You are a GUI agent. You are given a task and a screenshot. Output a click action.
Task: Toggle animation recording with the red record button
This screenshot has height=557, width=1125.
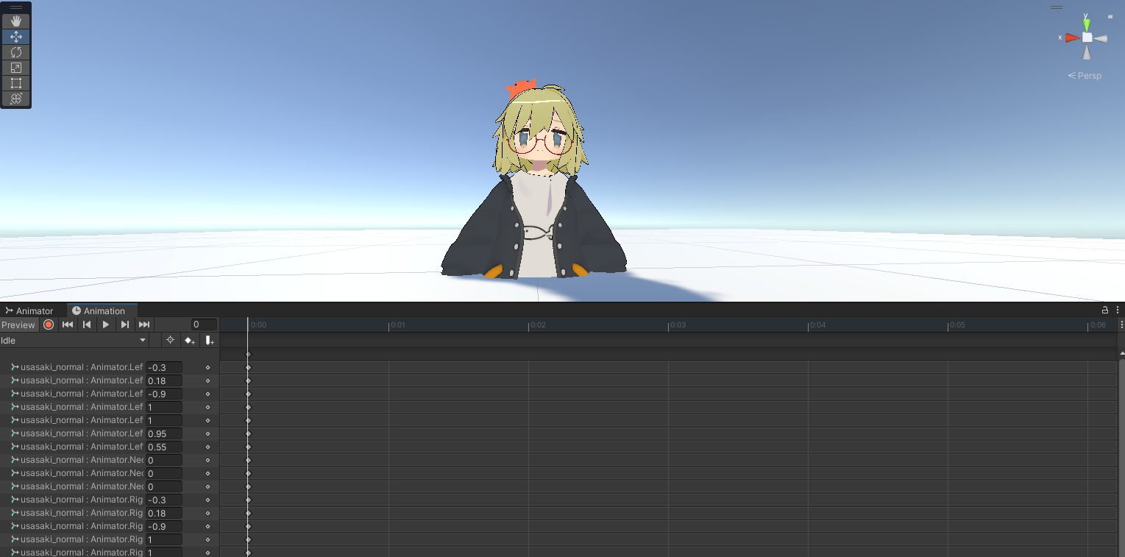[x=49, y=324]
